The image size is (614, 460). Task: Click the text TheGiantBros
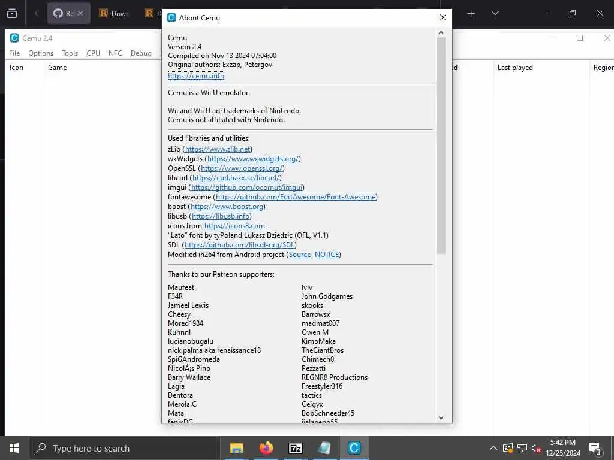322,350
